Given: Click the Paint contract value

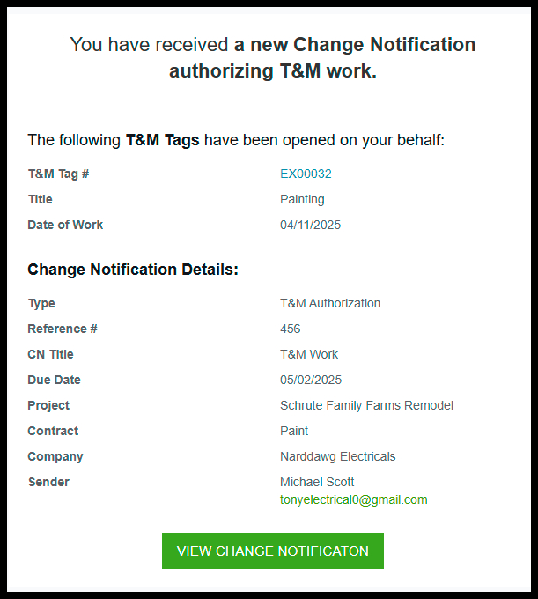Looking at the screenshot, I should (x=293, y=431).
